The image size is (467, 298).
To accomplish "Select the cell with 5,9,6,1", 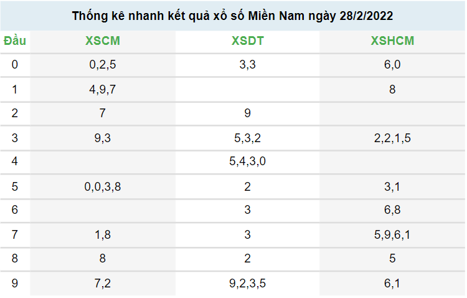I will (x=392, y=235).
